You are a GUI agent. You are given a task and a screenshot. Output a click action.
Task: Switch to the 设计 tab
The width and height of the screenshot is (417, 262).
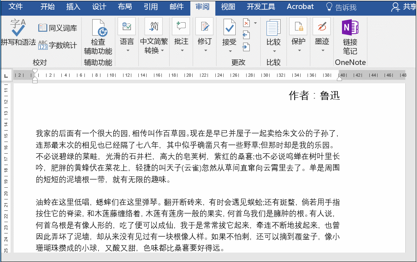coord(99,7)
